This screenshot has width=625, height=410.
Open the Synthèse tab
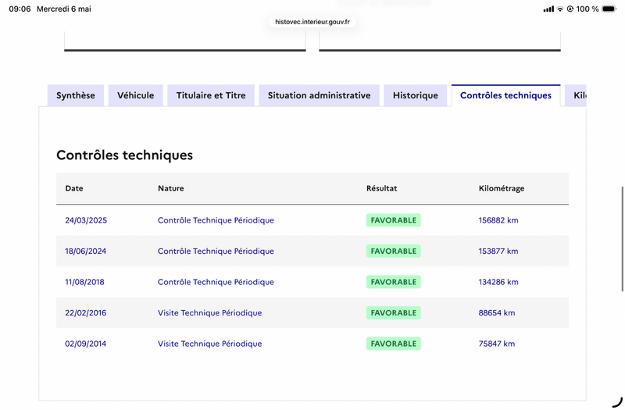point(76,95)
